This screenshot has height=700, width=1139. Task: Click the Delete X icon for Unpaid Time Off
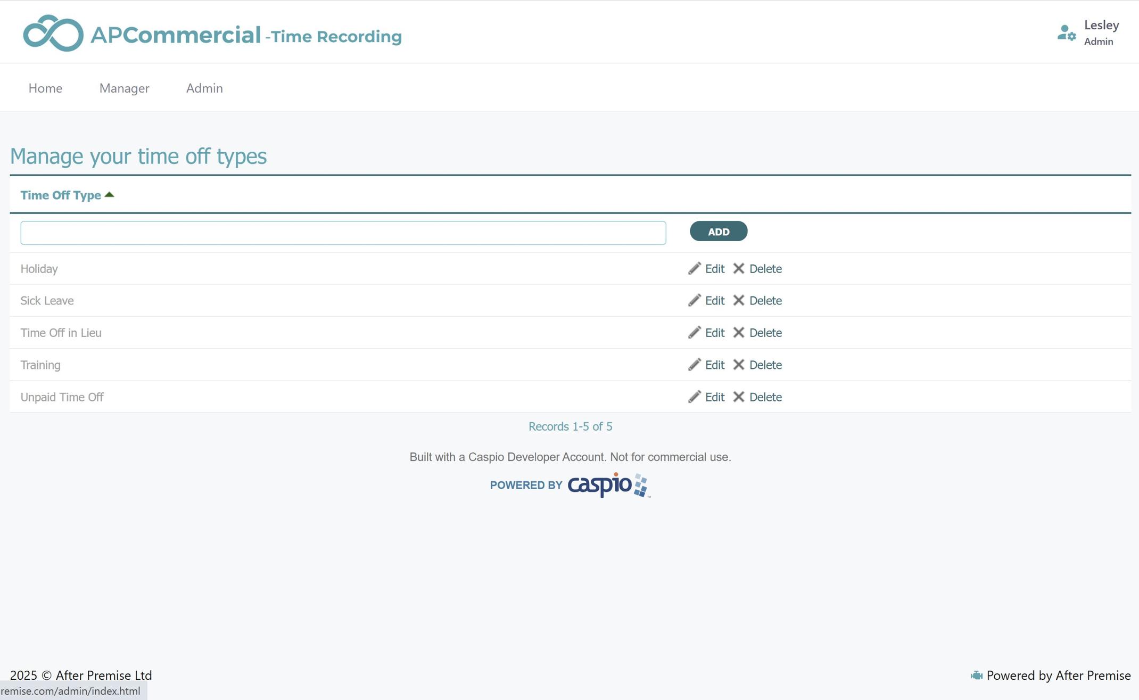[x=739, y=397]
